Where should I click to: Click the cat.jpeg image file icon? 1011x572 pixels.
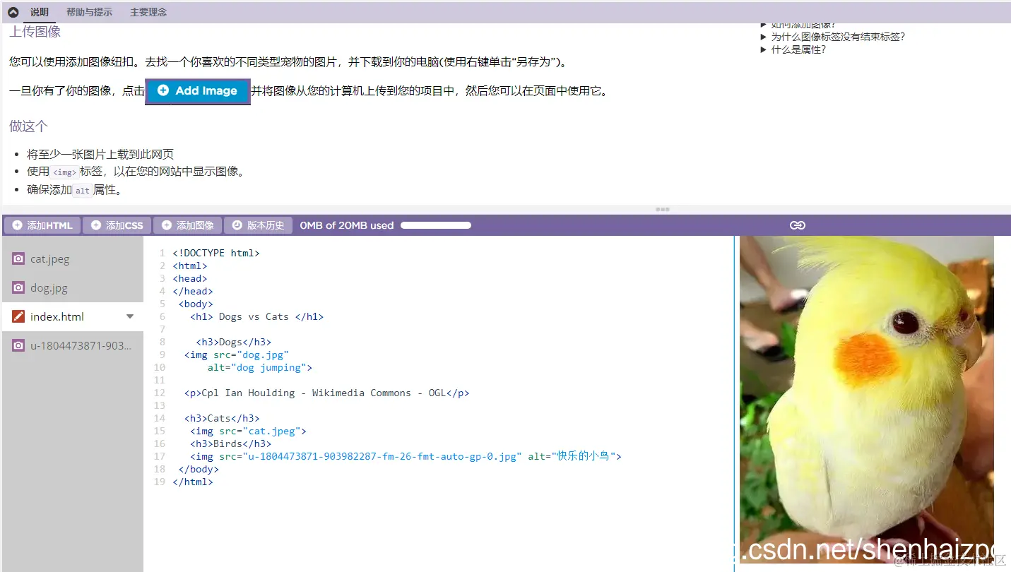pyautogui.click(x=18, y=258)
